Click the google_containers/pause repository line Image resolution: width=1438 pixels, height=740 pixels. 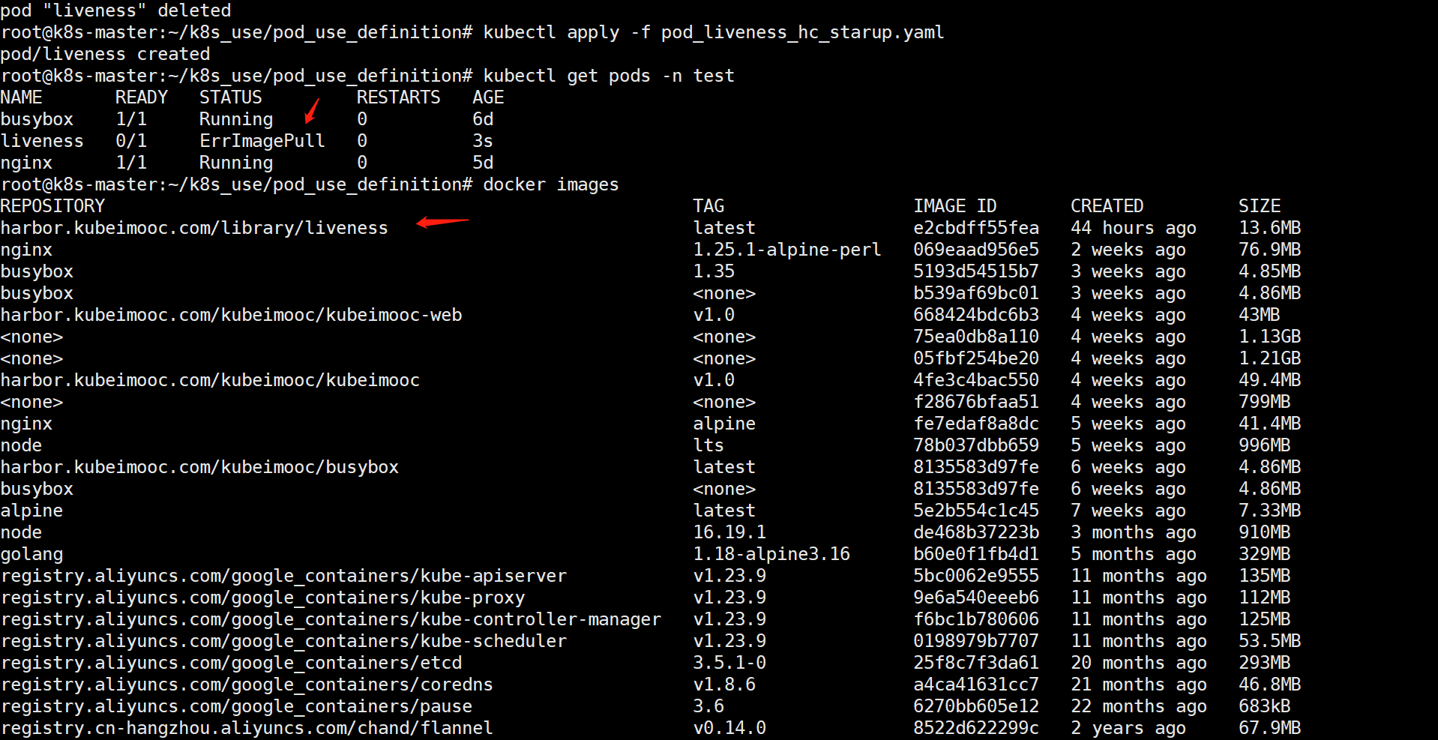(236, 706)
